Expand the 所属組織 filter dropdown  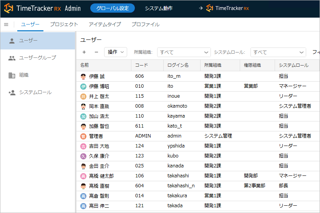(184, 52)
